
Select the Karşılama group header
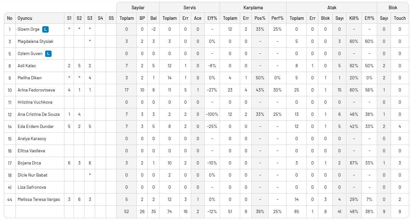click(x=253, y=7)
